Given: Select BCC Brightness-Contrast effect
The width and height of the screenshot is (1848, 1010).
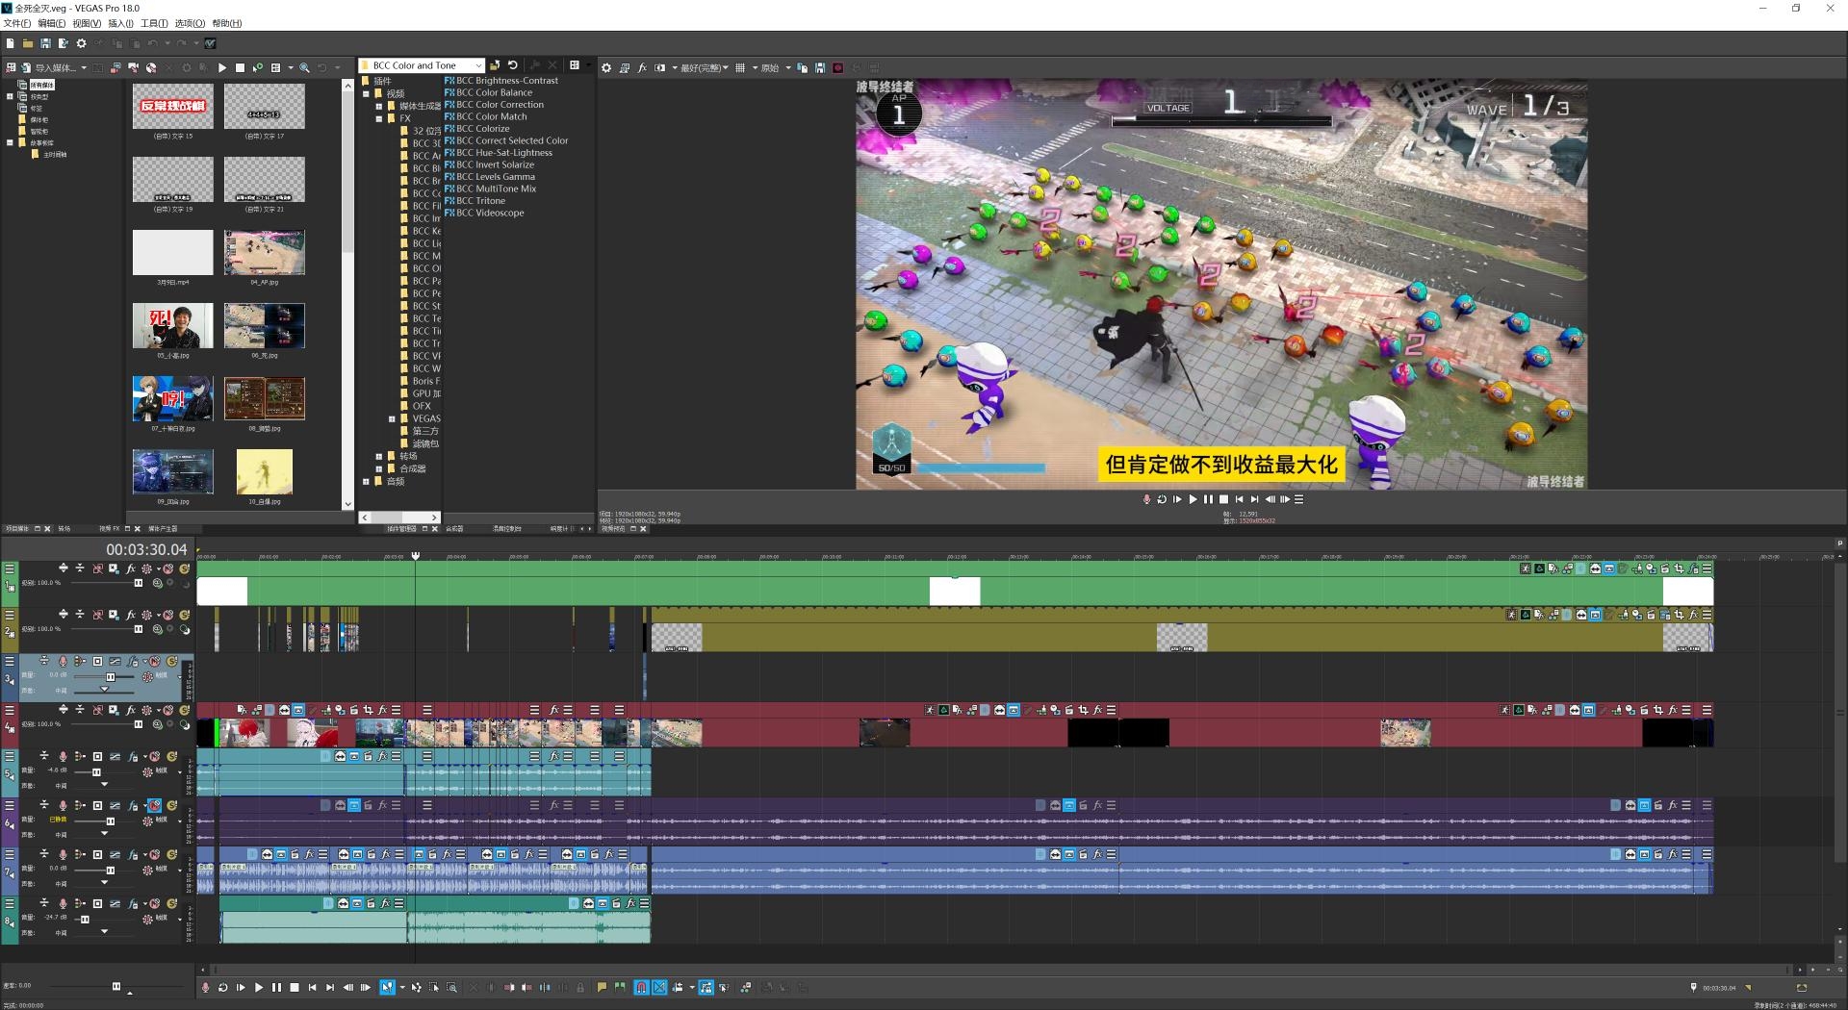Looking at the screenshot, I should click(501, 81).
